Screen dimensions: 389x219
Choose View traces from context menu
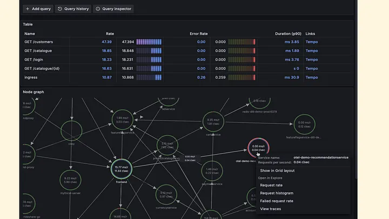click(x=271, y=209)
